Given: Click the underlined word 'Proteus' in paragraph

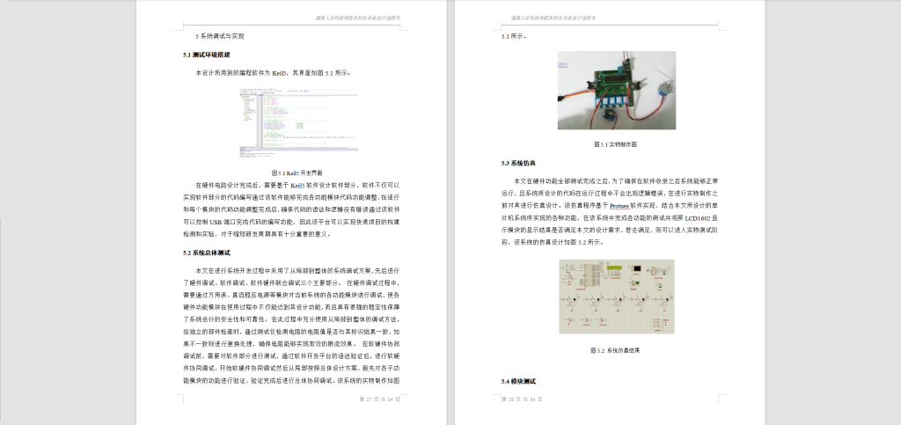Looking at the screenshot, I should point(619,205).
